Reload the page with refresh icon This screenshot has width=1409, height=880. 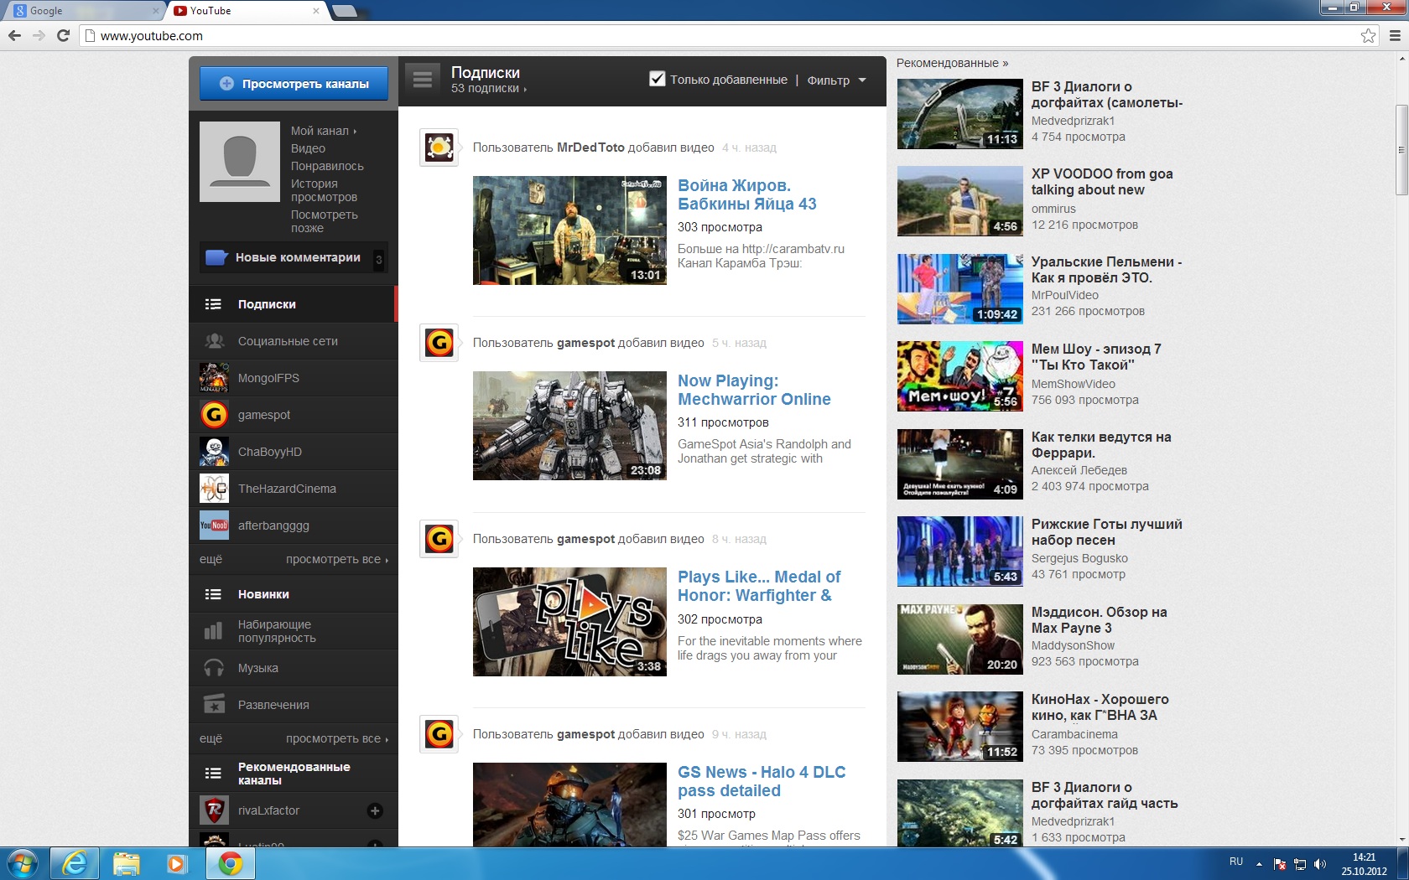[63, 35]
